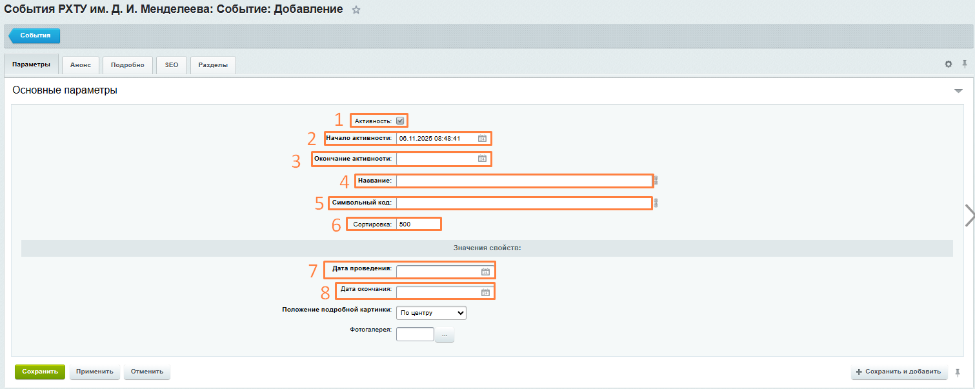Click the ellipsis button next to Фотогалерея
Image resolution: width=975 pixels, height=389 pixels.
pos(445,335)
